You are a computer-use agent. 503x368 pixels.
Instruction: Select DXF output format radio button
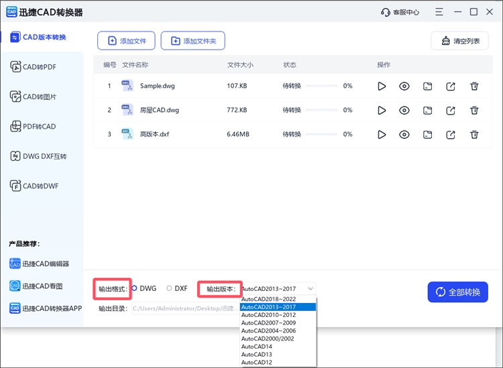[x=169, y=288]
